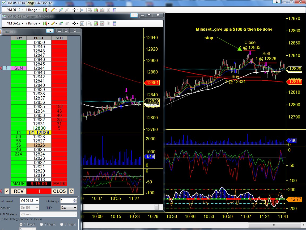Screen dimensions: 306x230
Task: Zoom in on the 7 Range chart
Action: (61, 23)
